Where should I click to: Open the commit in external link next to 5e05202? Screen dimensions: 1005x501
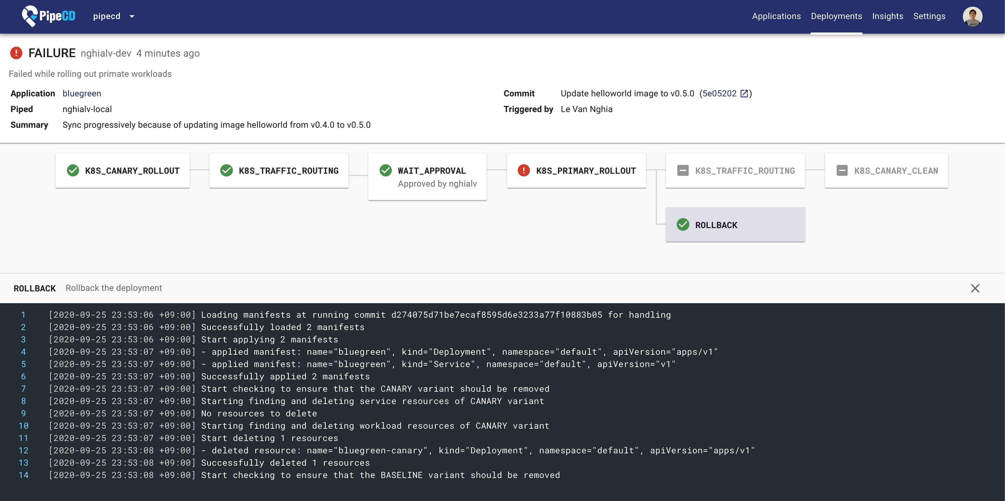tap(745, 93)
